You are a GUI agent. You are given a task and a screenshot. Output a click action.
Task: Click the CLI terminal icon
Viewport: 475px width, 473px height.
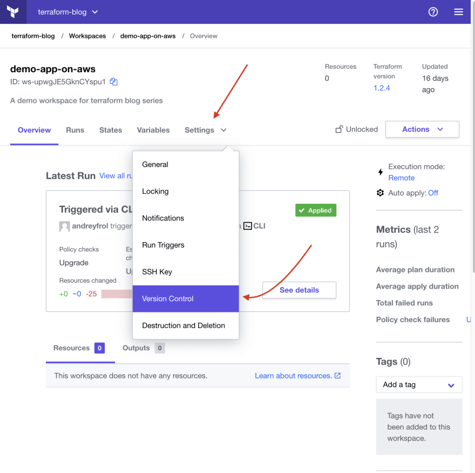point(248,226)
